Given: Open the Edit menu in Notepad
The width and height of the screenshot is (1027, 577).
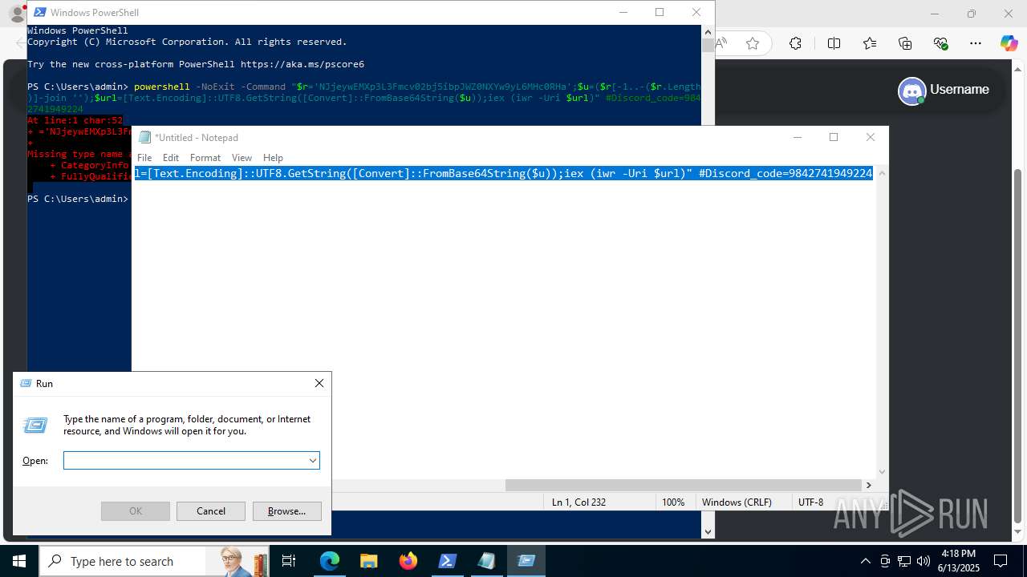Looking at the screenshot, I should (x=171, y=158).
